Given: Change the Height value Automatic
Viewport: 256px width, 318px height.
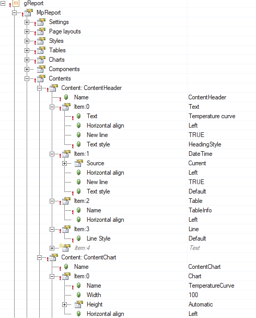Looking at the screenshot, I should coord(201,304).
